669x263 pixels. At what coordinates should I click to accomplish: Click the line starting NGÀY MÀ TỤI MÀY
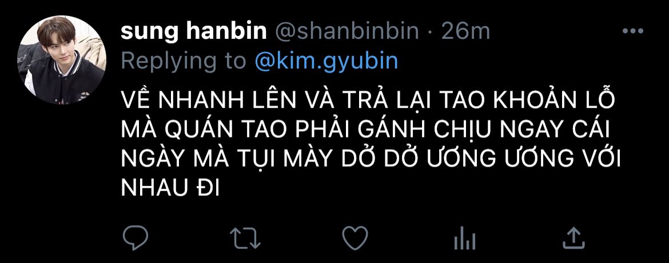pos(371,159)
